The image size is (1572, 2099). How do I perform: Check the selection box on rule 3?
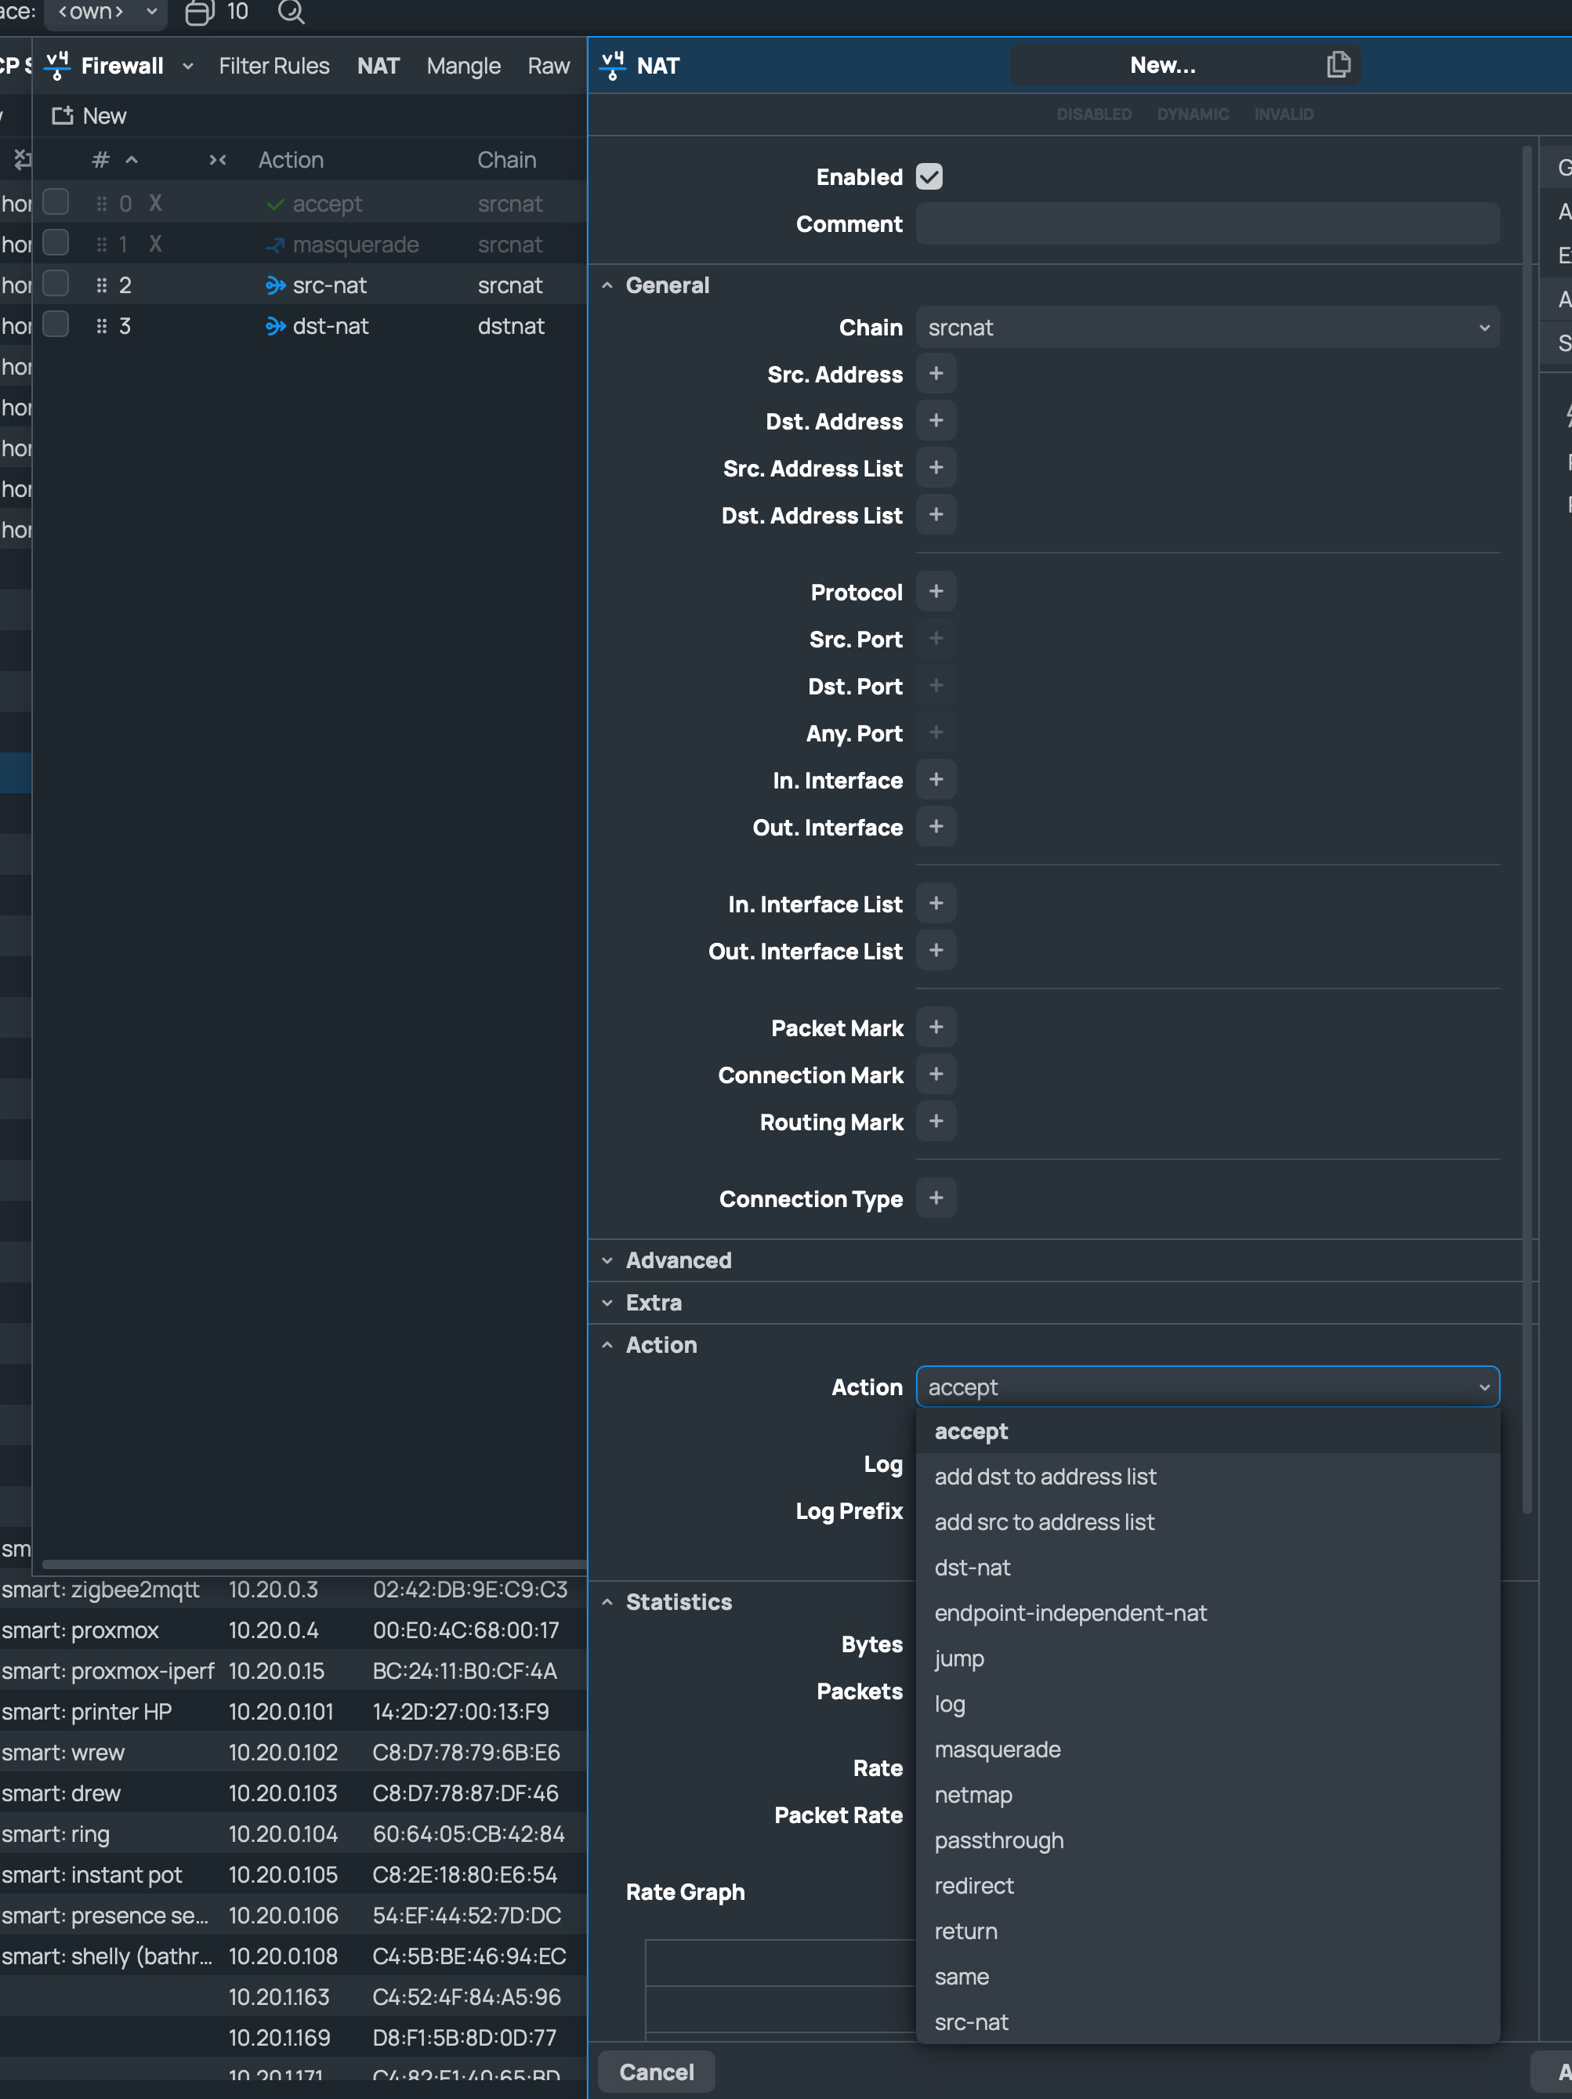[x=56, y=324]
